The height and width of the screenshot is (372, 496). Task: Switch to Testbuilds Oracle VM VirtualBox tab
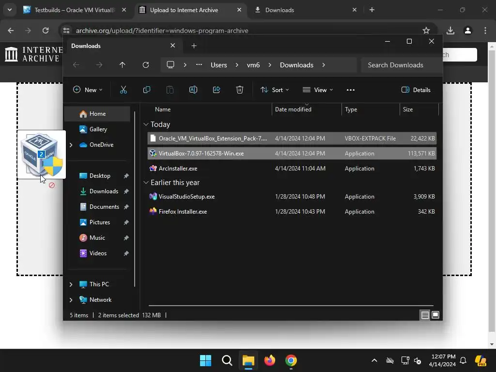pos(75,10)
